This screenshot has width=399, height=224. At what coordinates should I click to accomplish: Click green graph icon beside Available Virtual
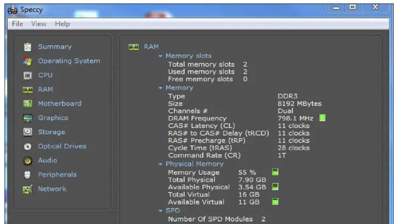[275, 202]
